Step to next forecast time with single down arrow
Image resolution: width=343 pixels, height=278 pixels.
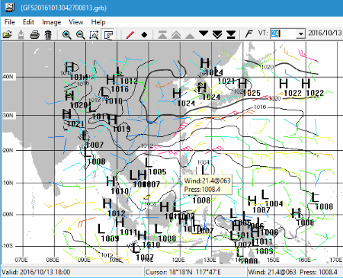click(x=204, y=34)
